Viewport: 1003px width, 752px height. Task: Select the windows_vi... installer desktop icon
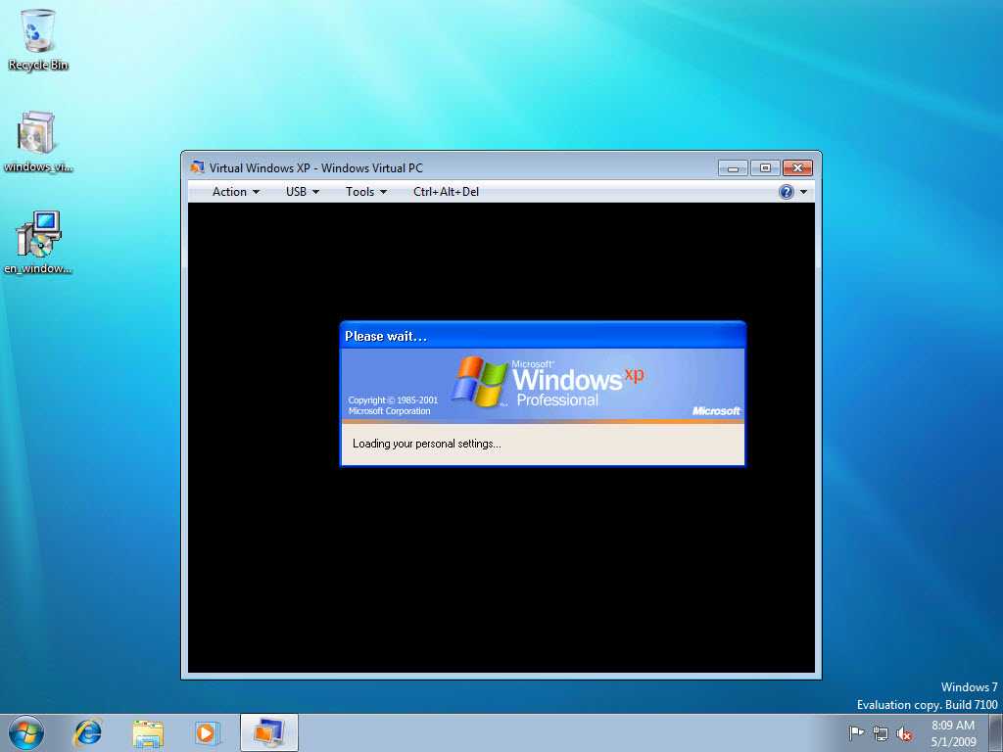(x=38, y=142)
